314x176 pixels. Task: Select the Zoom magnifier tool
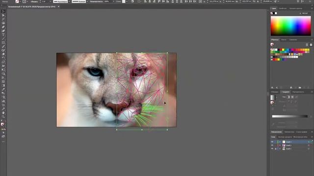[3, 117]
